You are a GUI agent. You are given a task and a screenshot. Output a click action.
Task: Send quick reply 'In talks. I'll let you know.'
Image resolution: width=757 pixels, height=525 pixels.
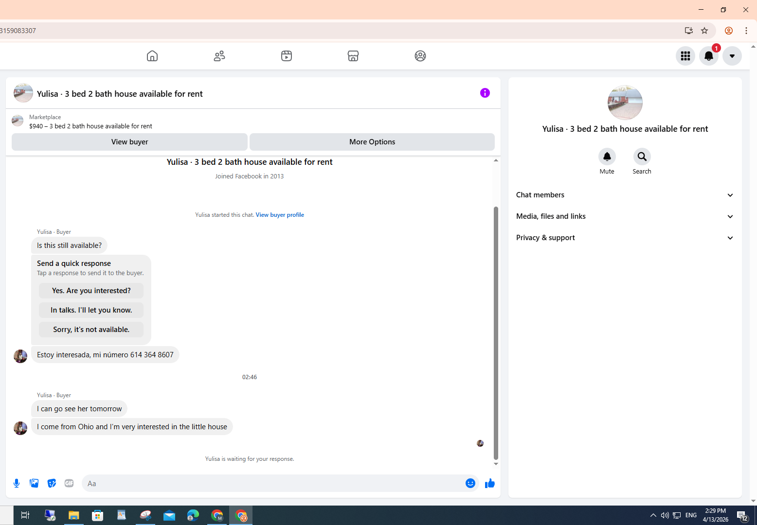tap(91, 310)
